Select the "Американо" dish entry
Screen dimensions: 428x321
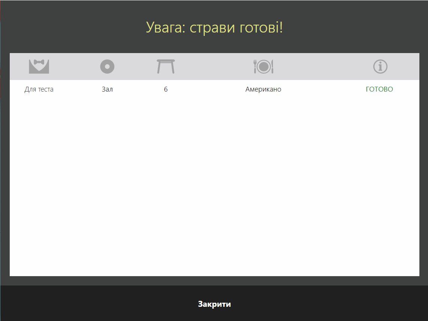[263, 89]
